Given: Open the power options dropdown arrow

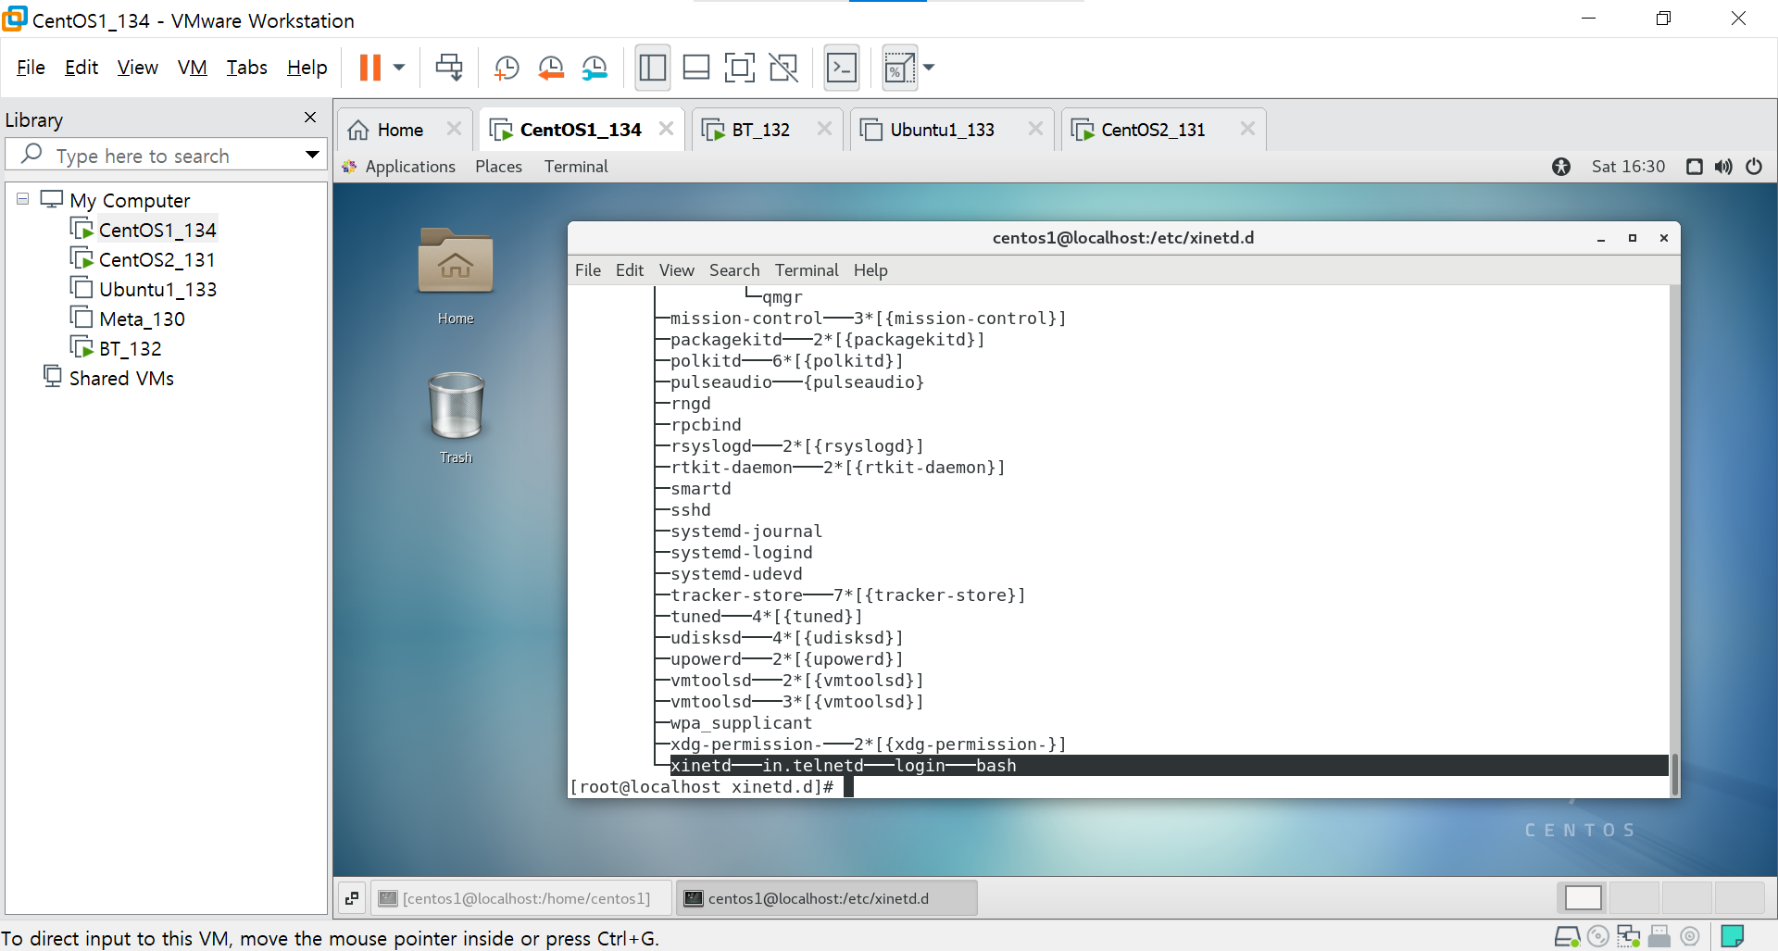Looking at the screenshot, I should (x=399, y=68).
